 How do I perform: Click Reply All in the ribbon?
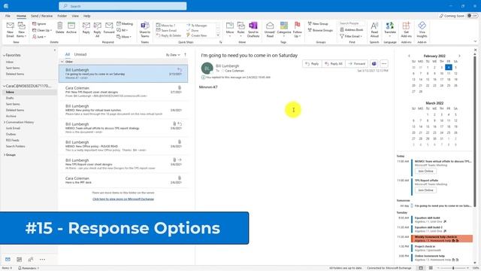pos(97,29)
